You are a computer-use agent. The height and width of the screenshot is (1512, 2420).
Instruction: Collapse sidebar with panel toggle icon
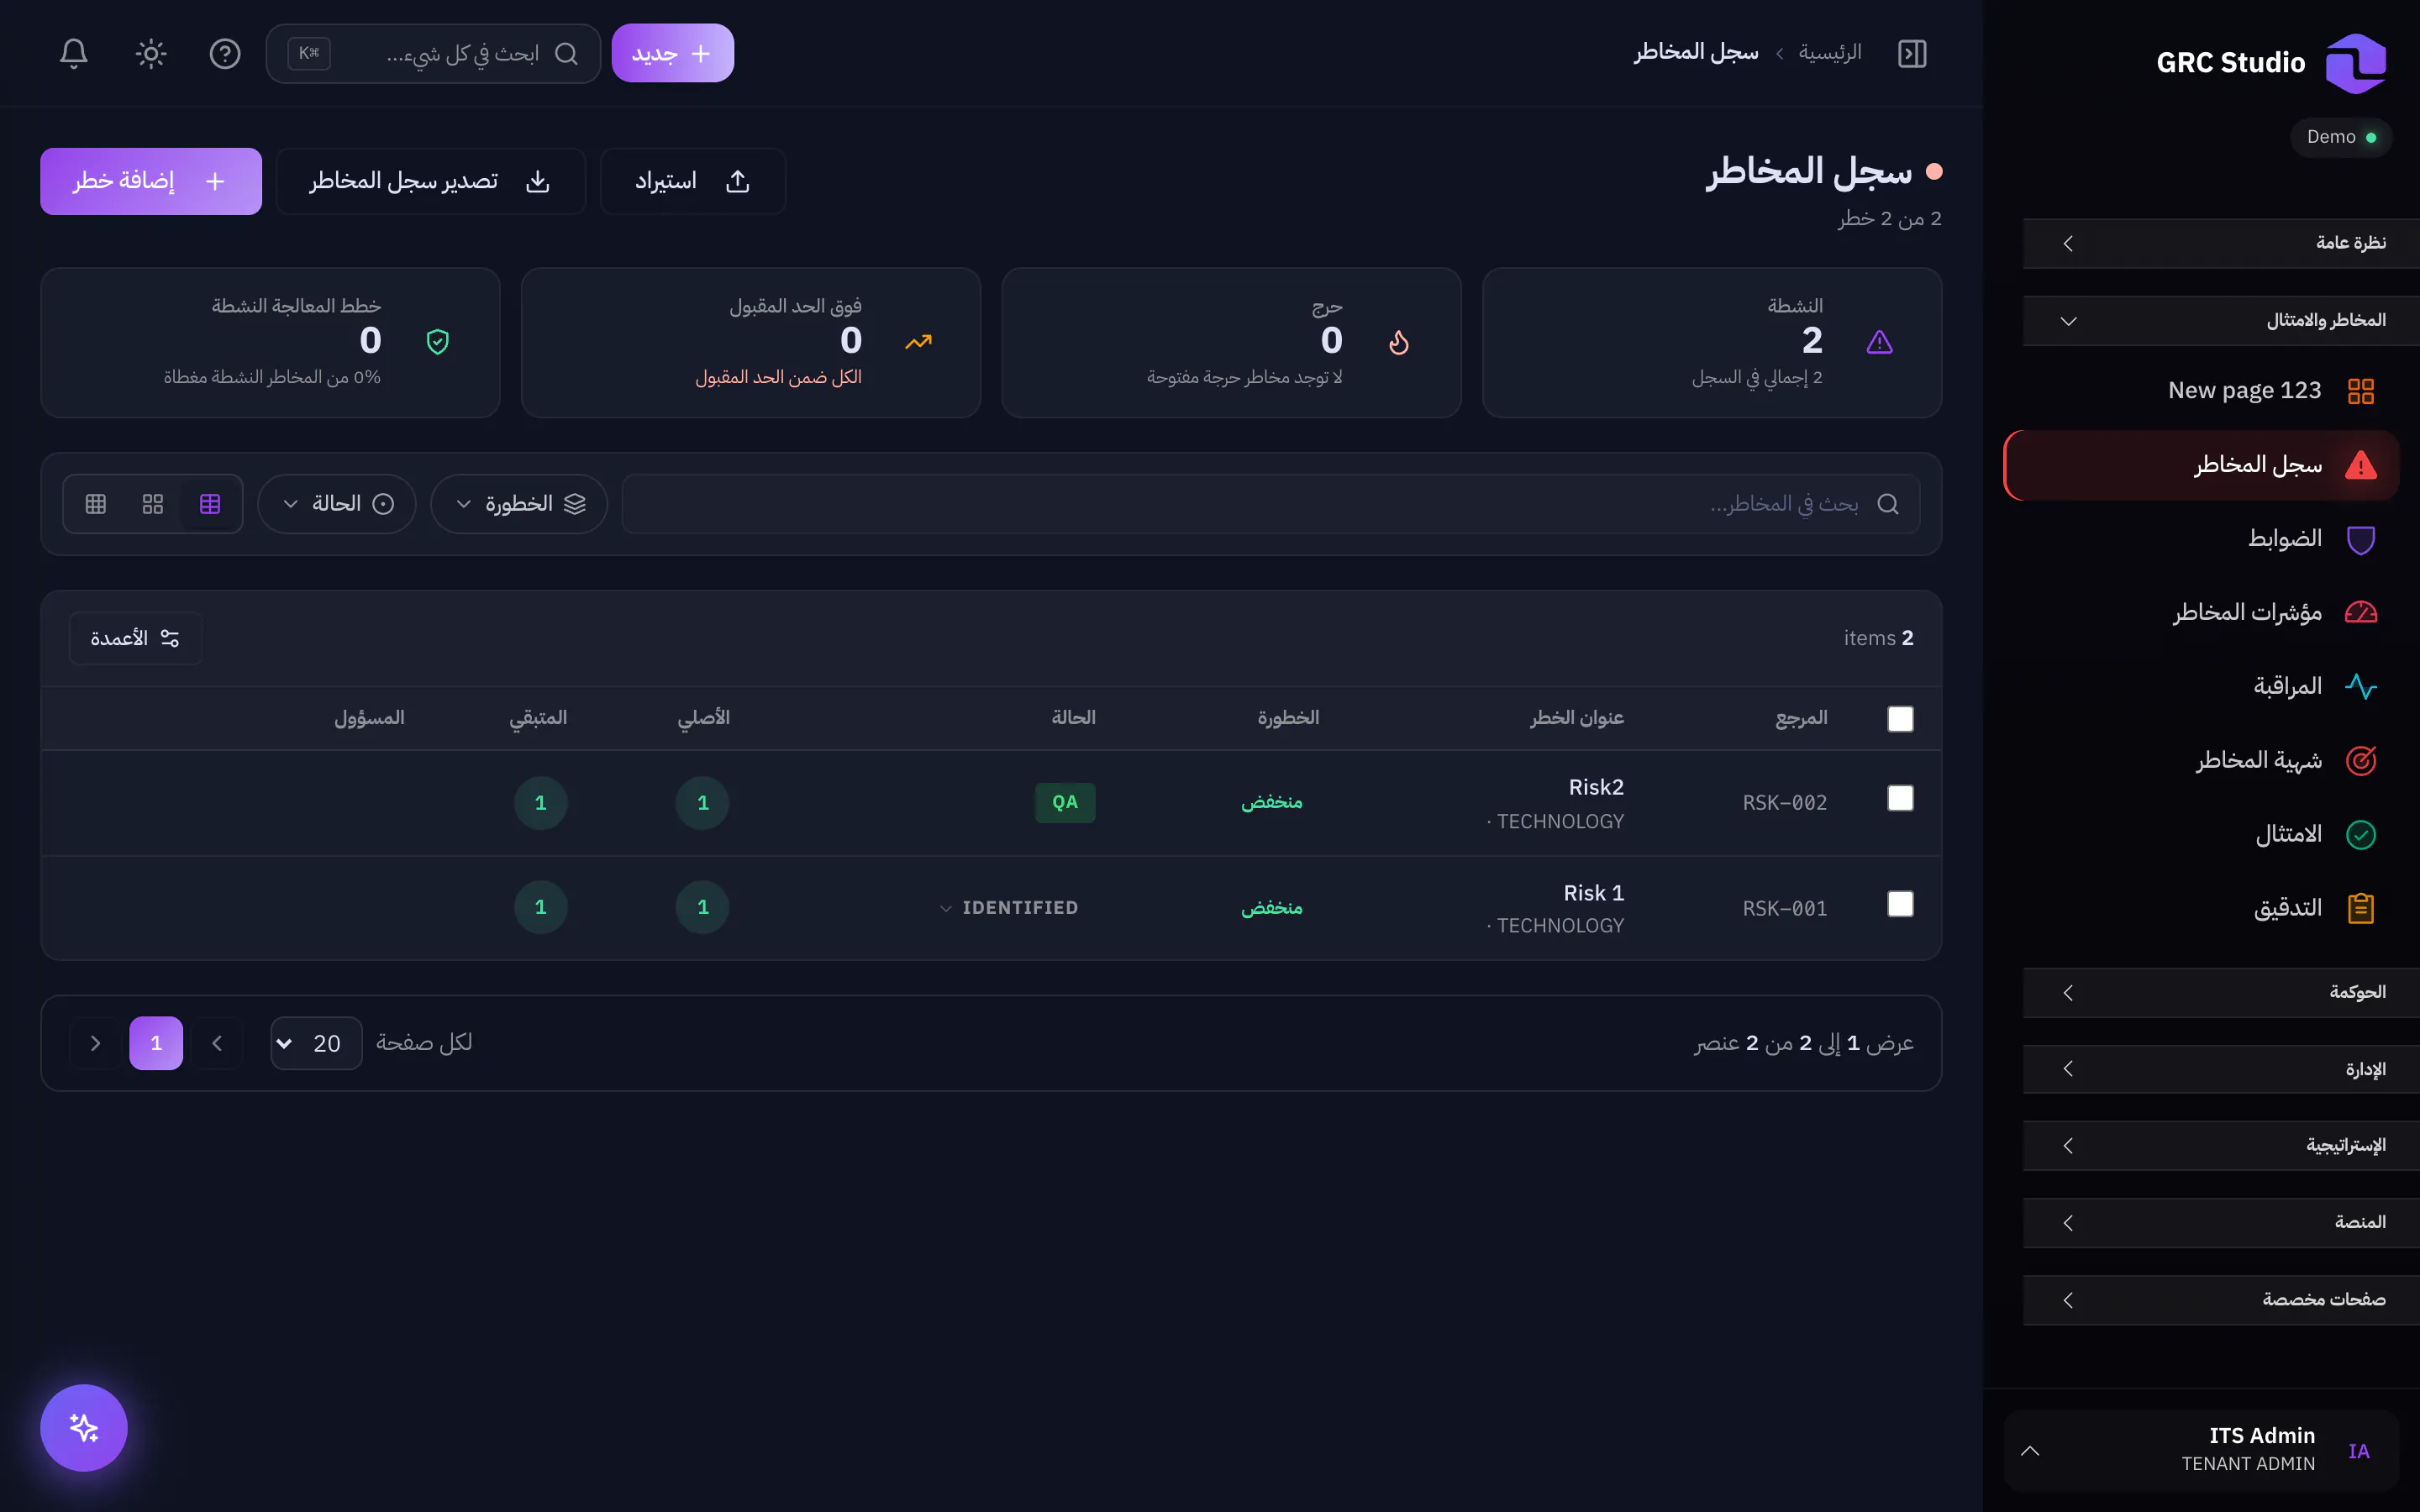click(1912, 53)
